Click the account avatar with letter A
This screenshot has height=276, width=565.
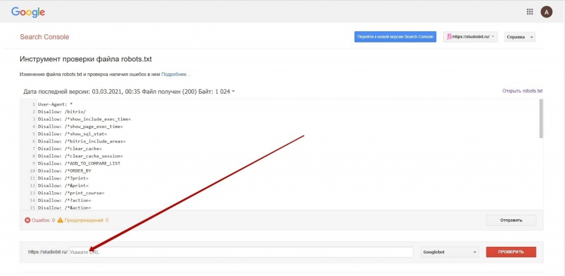pyautogui.click(x=546, y=12)
